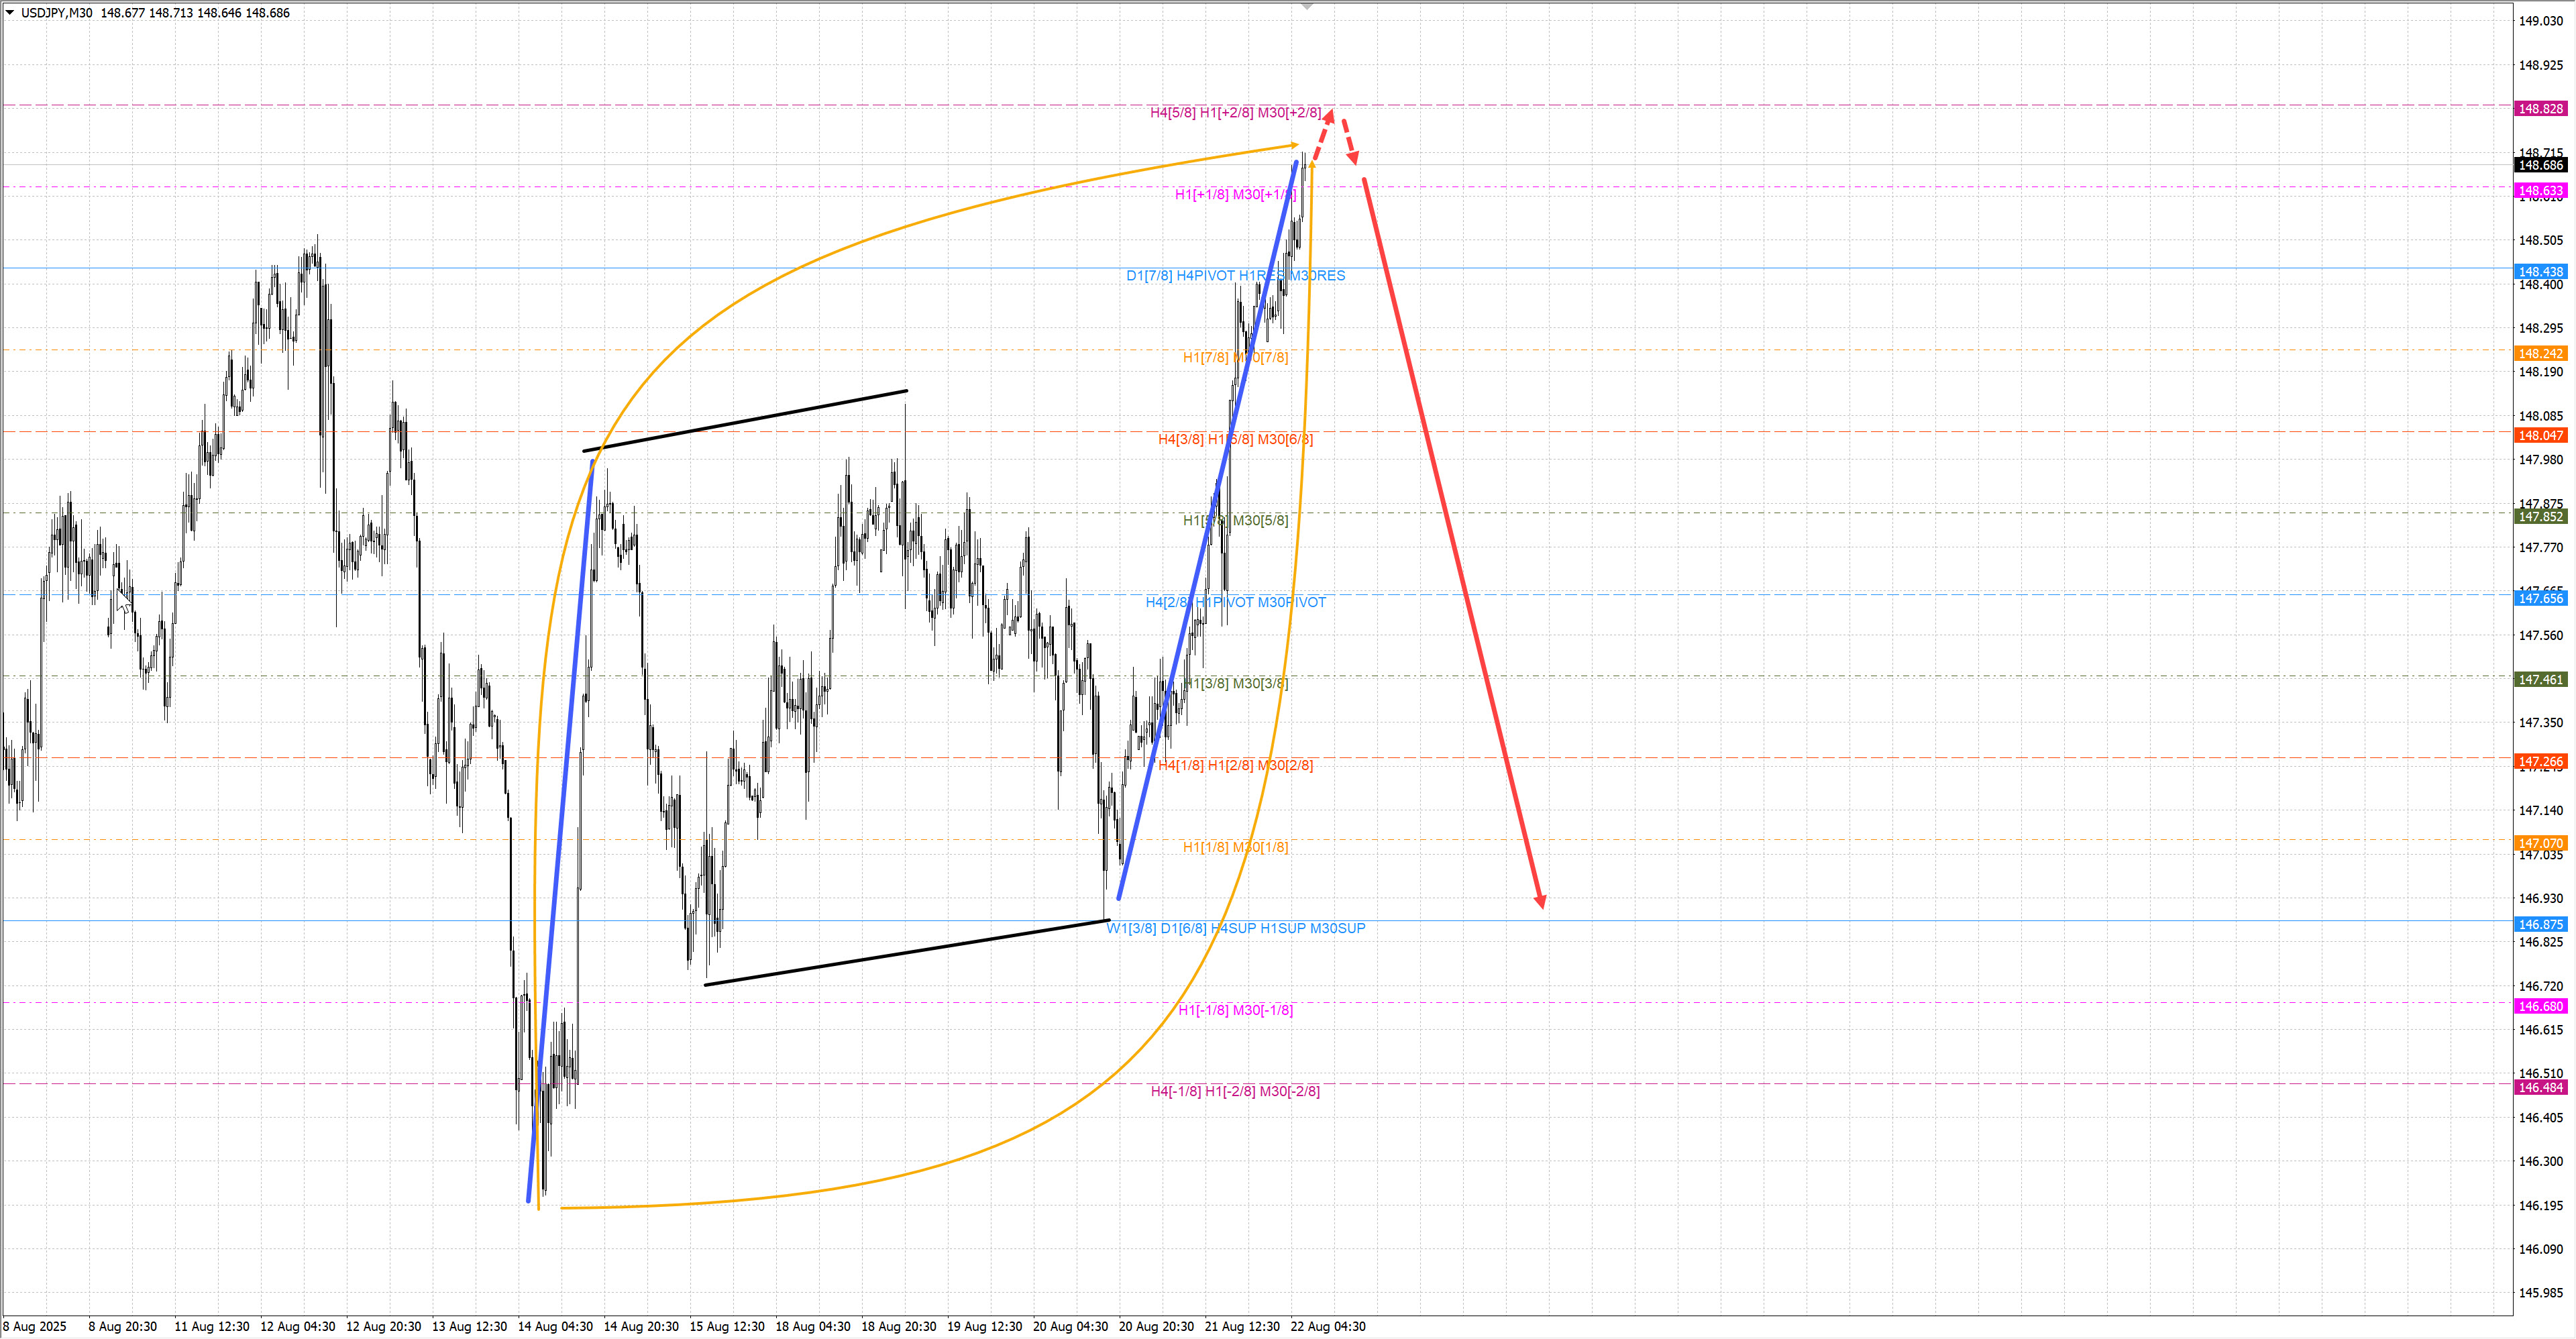Click the red 147.266 price axis tag
This screenshot has width=2576, height=1339.
[2540, 762]
